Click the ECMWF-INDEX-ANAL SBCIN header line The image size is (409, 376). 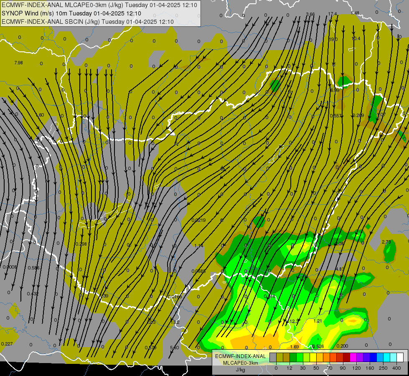click(88, 22)
